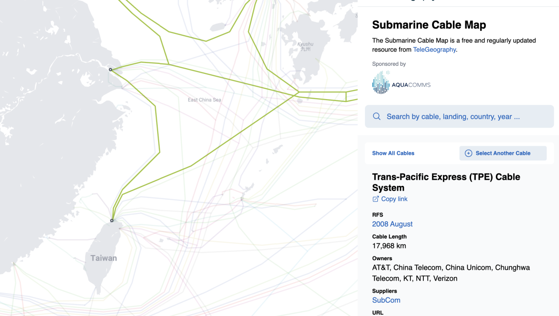Click the Owners list text
This screenshot has height=316, width=559.
[x=451, y=273]
